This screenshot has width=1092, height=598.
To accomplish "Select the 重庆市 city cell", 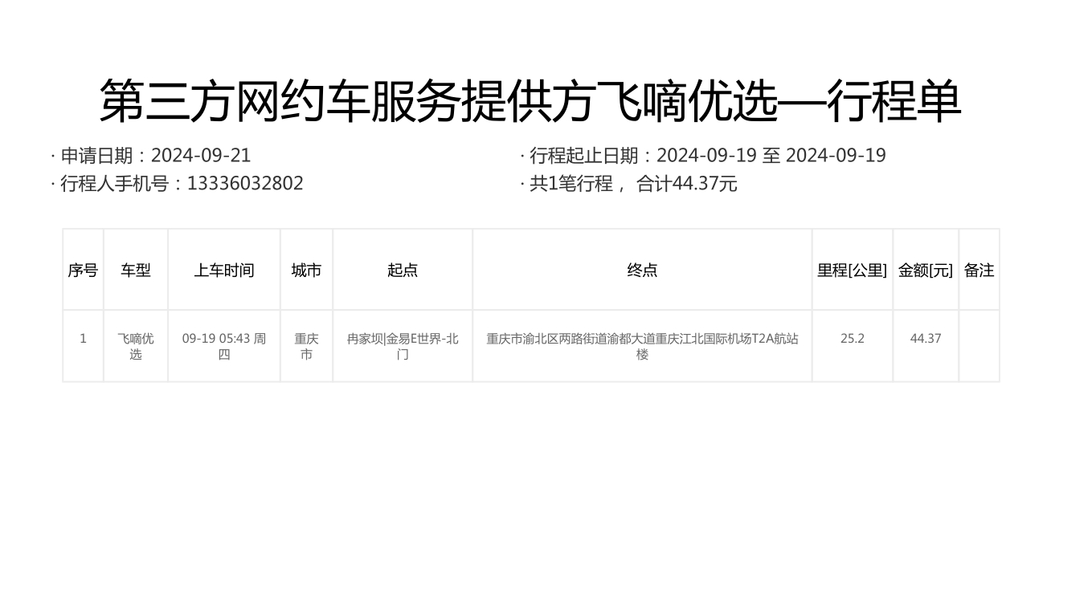I will tap(306, 346).
